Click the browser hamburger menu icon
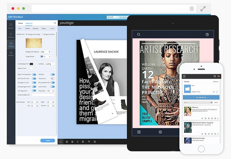 click(192, 9)
